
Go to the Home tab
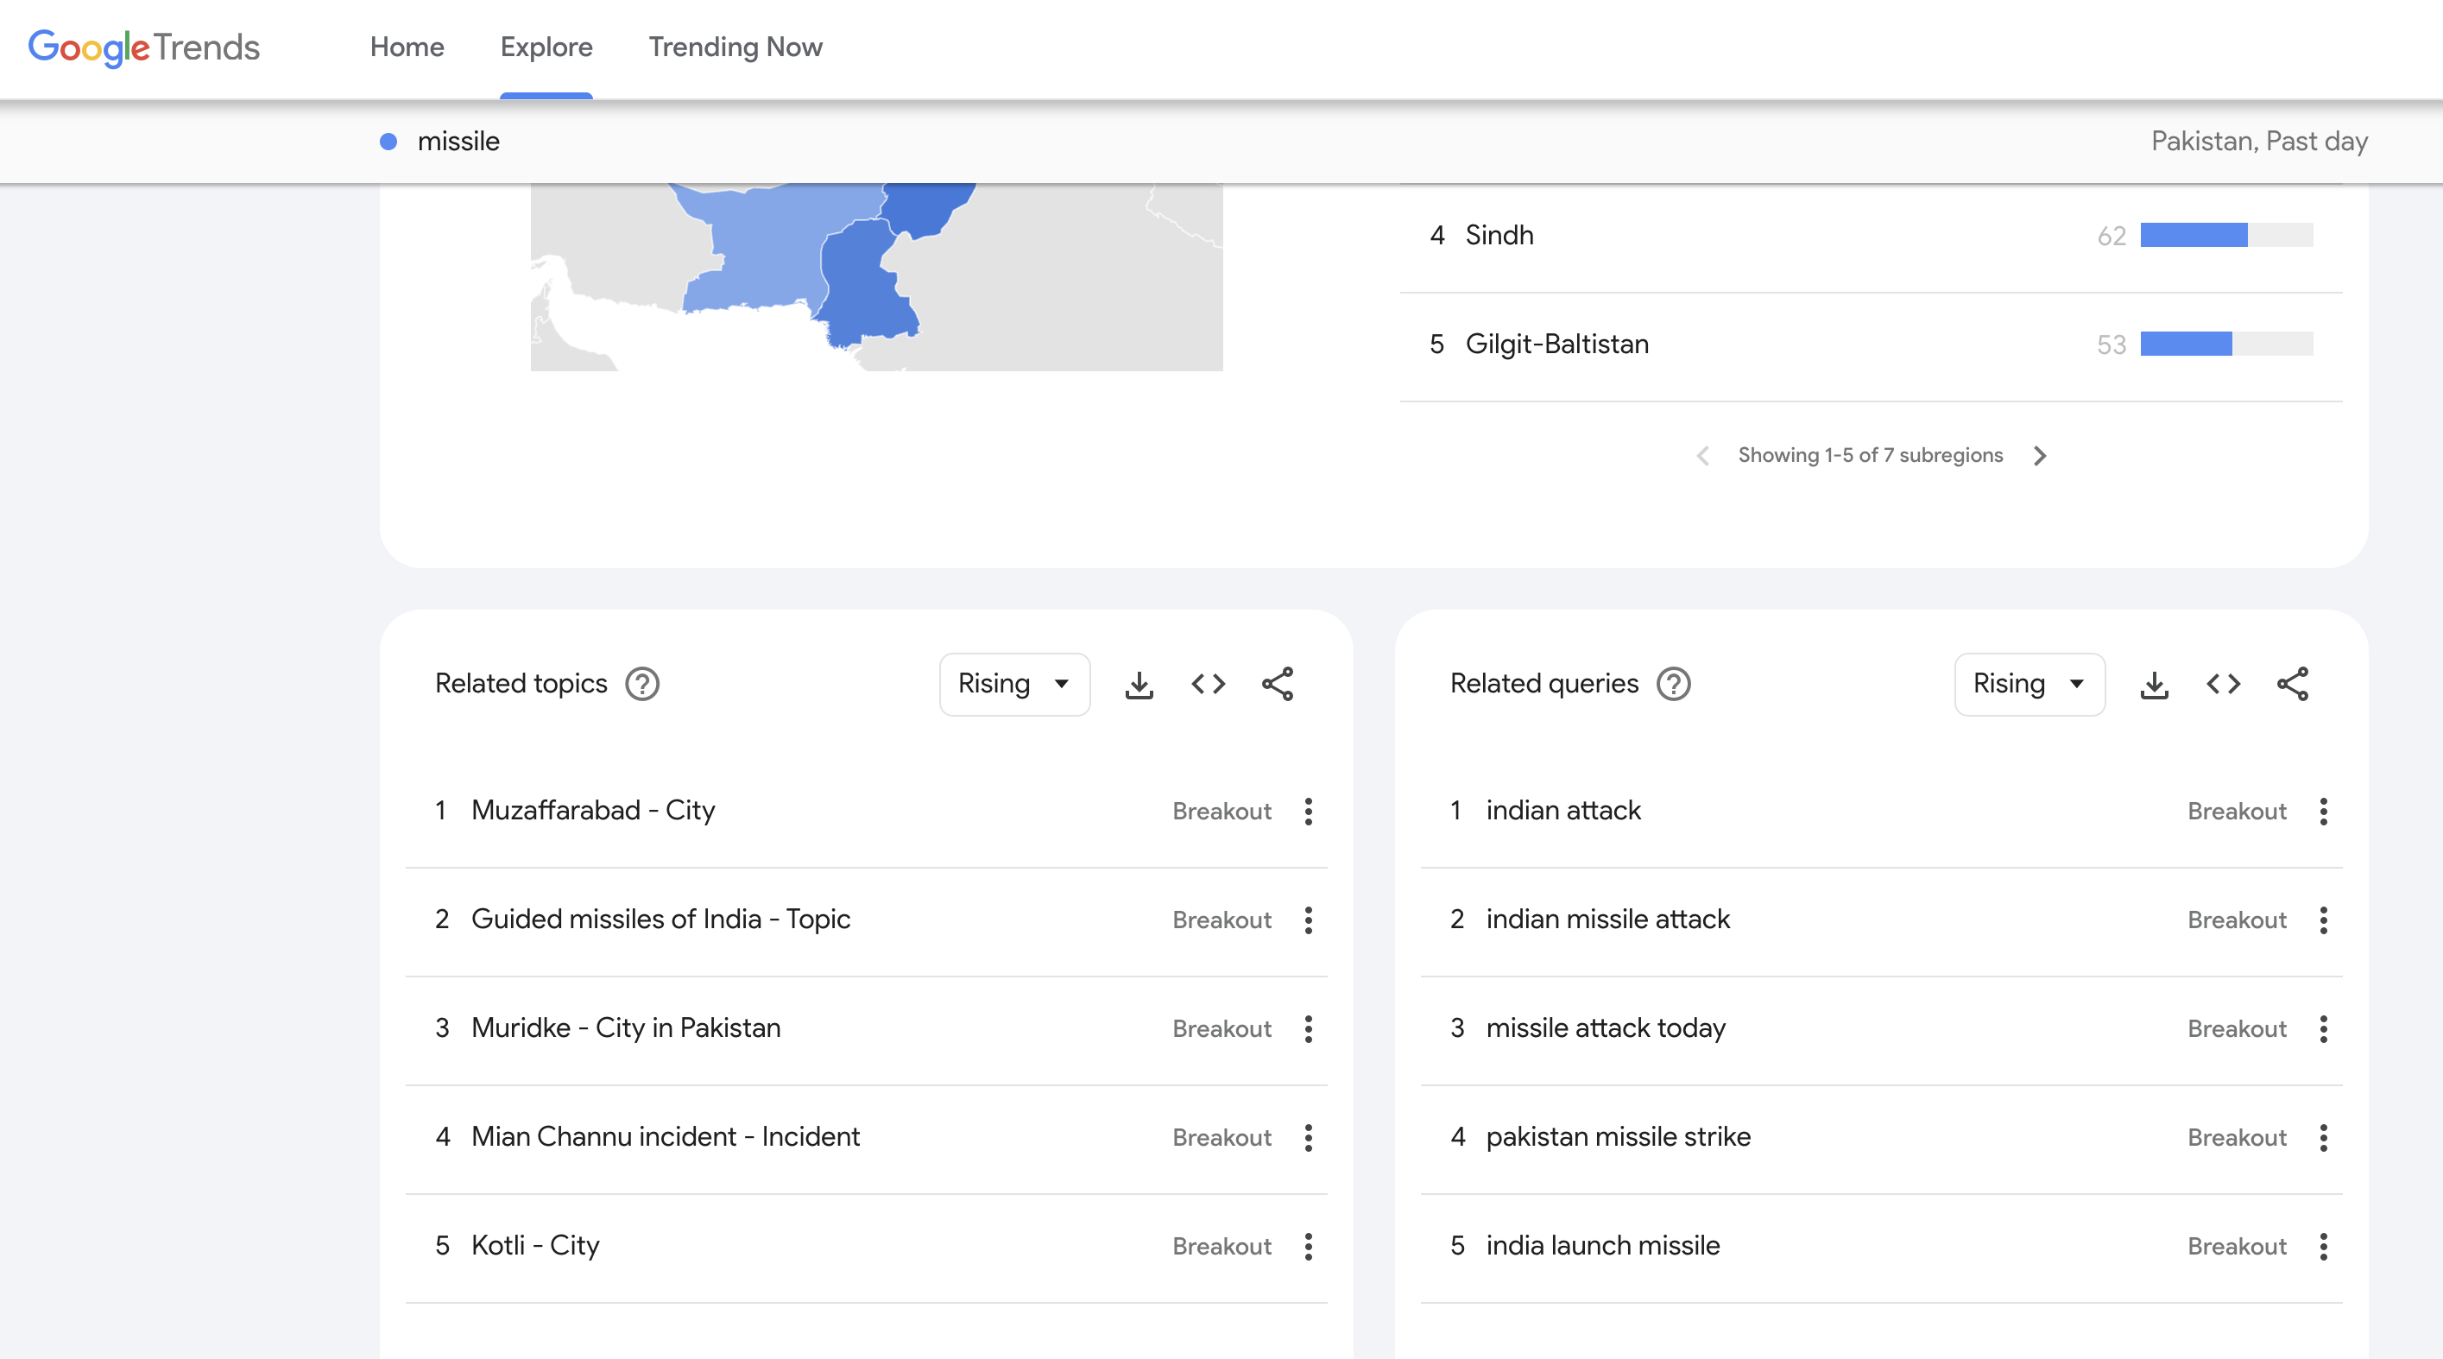tap(407, 47)
